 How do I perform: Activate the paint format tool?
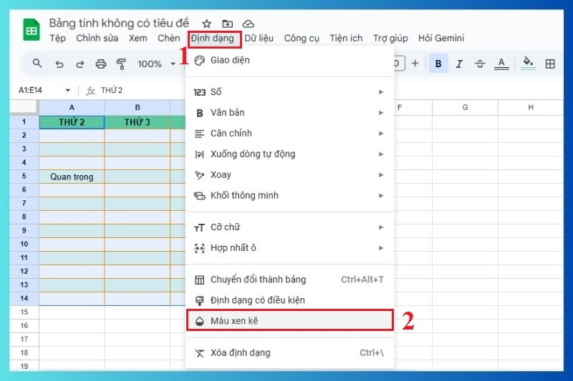[121, 64]
